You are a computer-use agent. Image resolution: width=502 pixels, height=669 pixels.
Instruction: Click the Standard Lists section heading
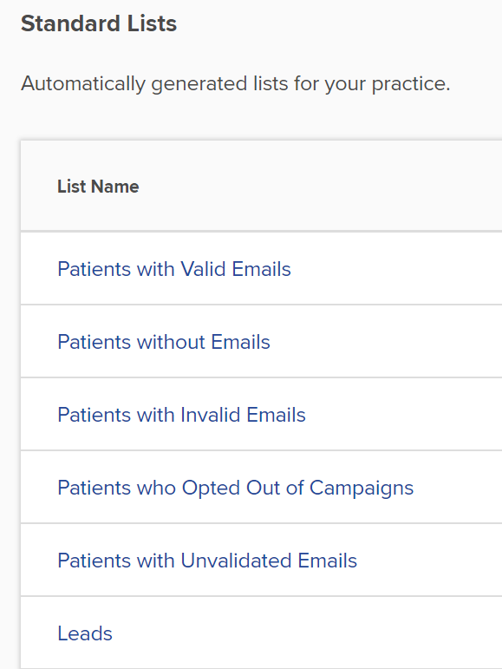[99, 23]
